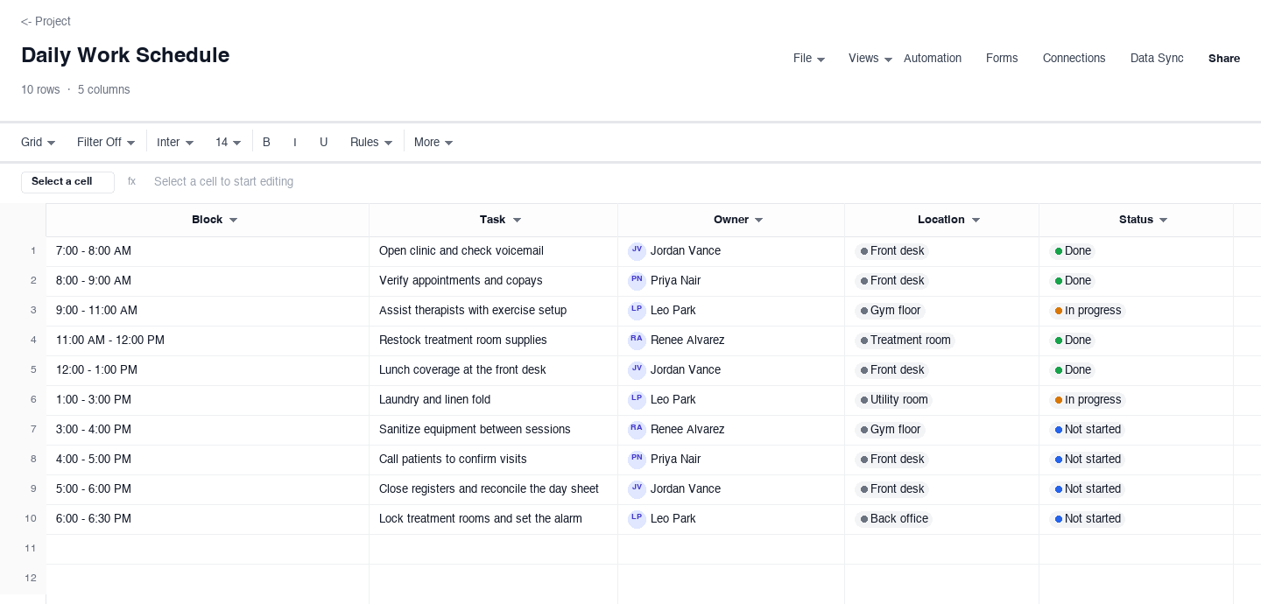Click Not started status in 6:00 - 6:30 PM row
This screenshot has width=1261, height=604.
click(x=1088, y=519)
